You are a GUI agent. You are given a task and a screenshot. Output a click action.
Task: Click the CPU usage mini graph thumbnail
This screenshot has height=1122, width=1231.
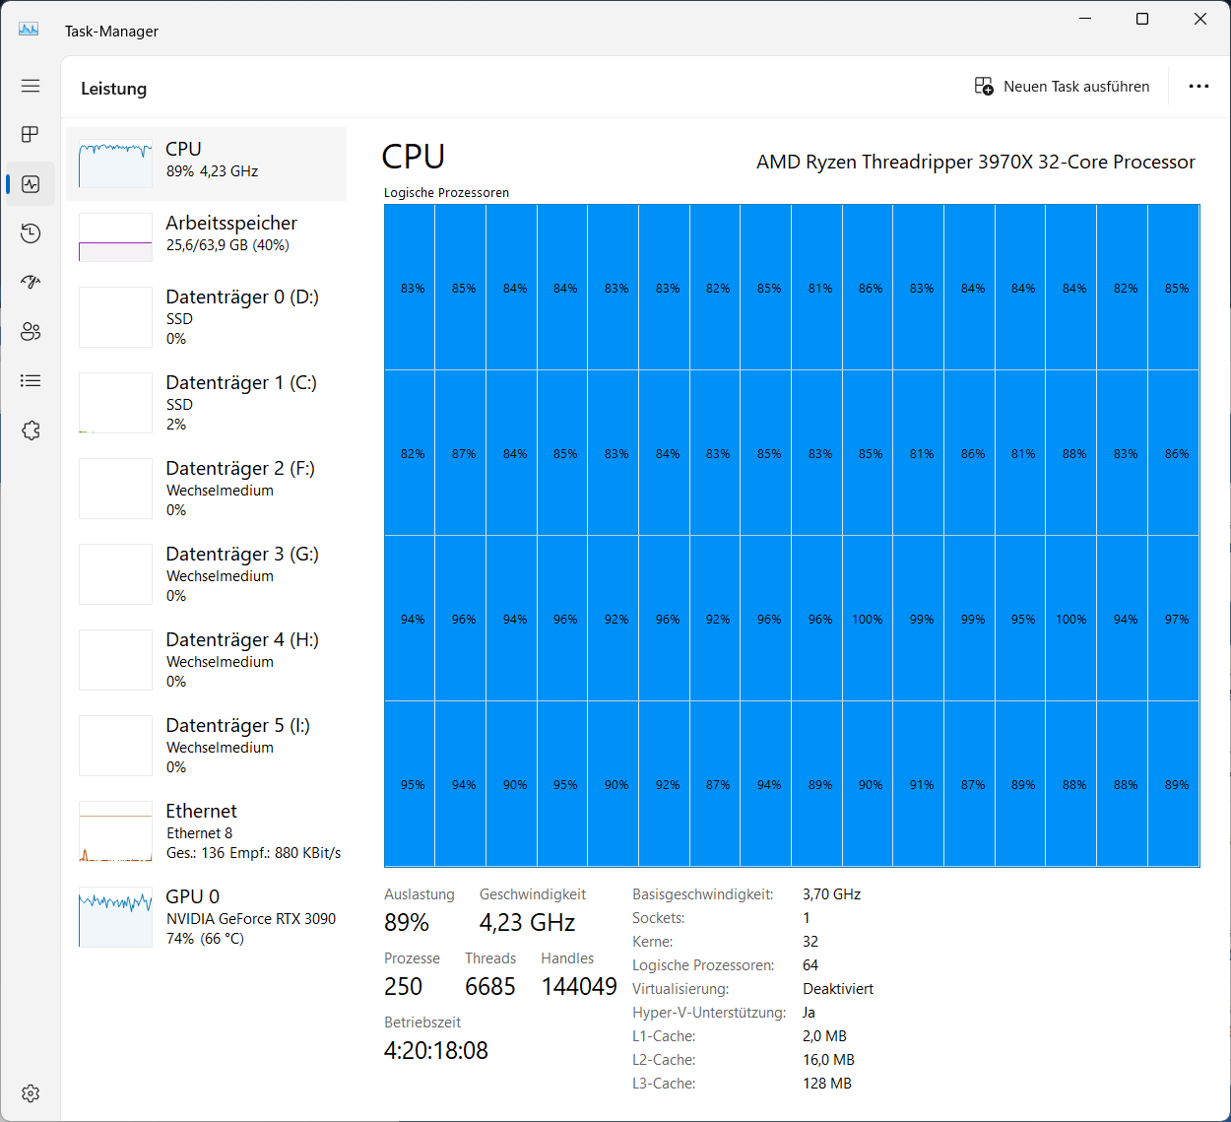(x=115, y=164)
